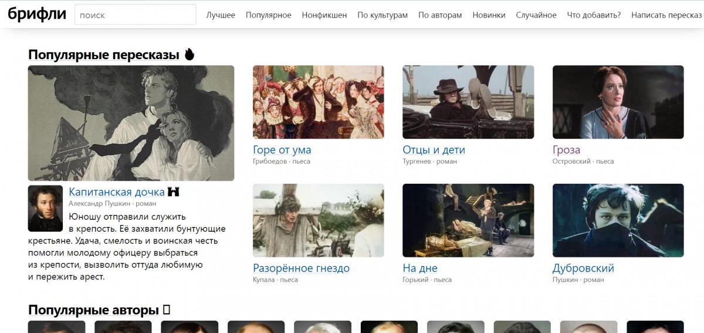Open the Что добавить? nav item

(594, 15)
